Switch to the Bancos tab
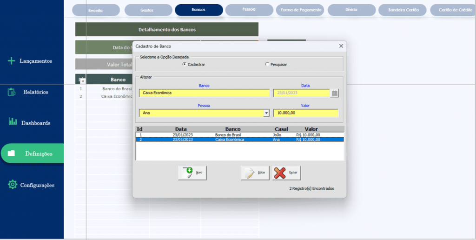Viewport: 476px width, 240px height. [x=199, y=10]
